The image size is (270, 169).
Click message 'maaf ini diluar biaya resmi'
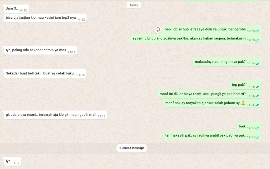tap(209, 94)
